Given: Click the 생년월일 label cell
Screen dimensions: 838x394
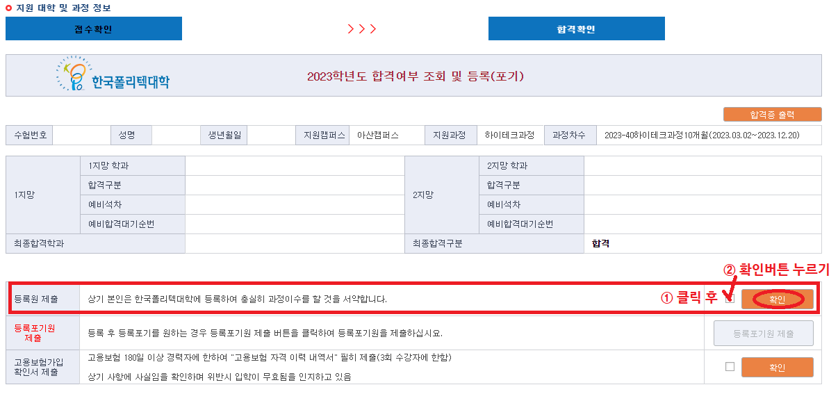Looking at the screenshot, I should [223, 135].
